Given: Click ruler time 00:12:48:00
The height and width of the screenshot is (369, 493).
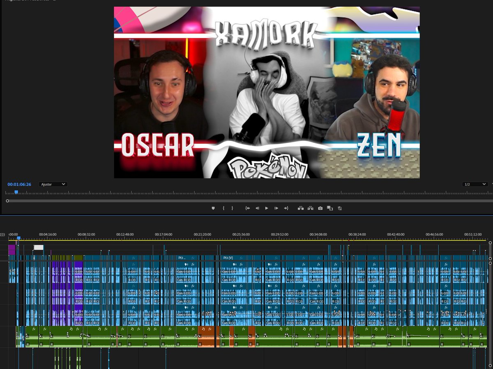Looking at the screenshot, I should (125, 235).
